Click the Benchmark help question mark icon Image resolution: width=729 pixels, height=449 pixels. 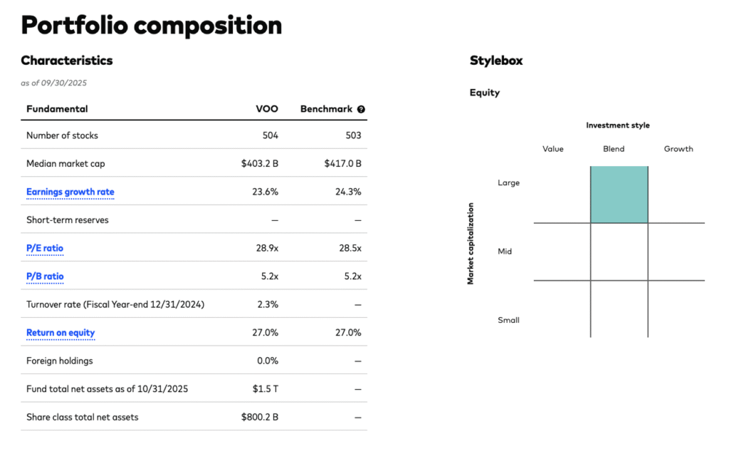point(361,110)
